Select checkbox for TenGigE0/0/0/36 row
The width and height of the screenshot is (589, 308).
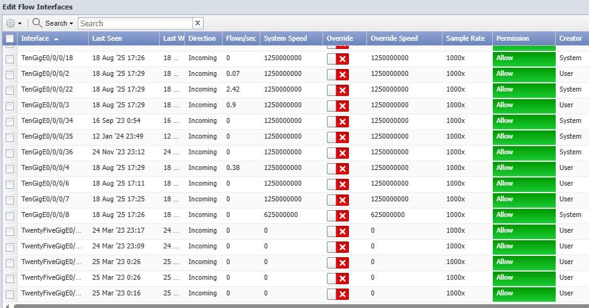coord(9,153)
